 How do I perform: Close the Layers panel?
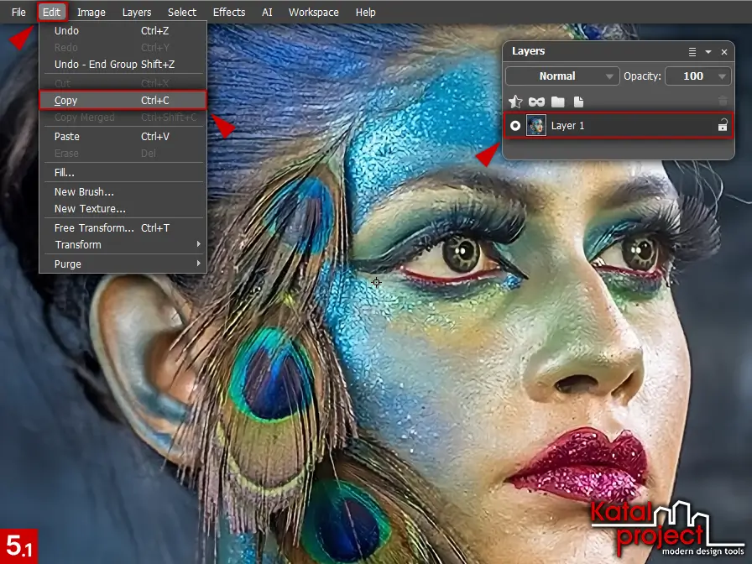coord(724,52)
